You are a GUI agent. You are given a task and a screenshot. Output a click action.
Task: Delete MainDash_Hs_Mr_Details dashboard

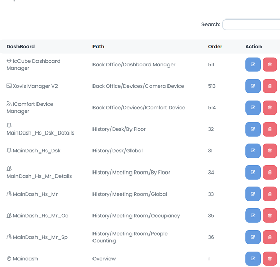270,173
